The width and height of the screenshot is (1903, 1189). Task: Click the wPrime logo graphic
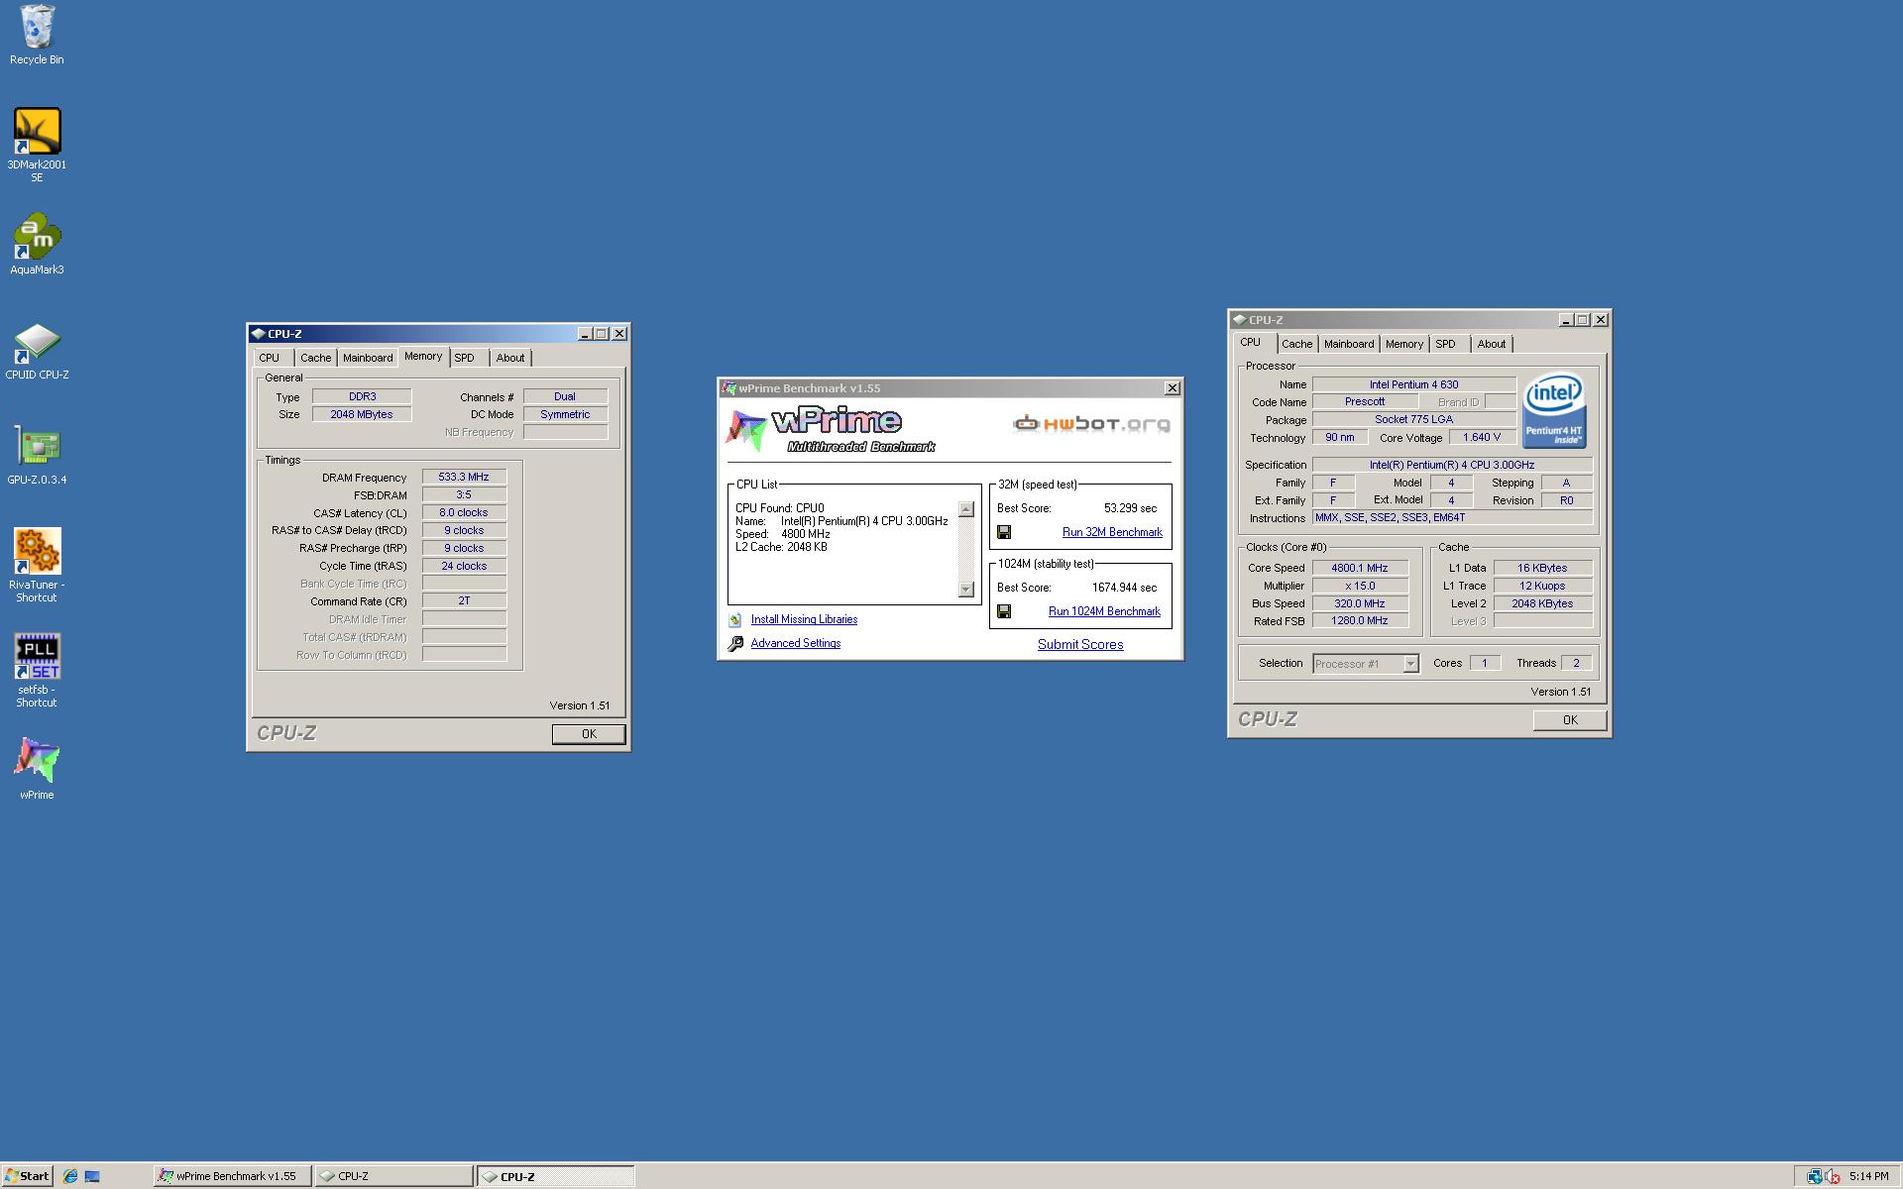pos(831,430)
